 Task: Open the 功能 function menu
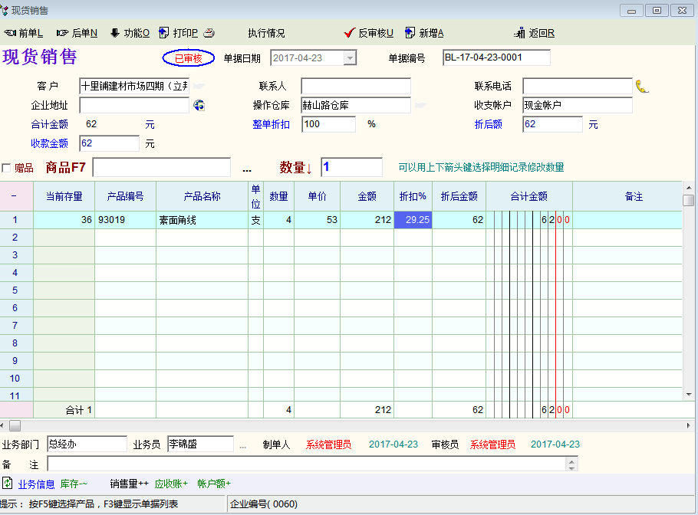[130, 33]
